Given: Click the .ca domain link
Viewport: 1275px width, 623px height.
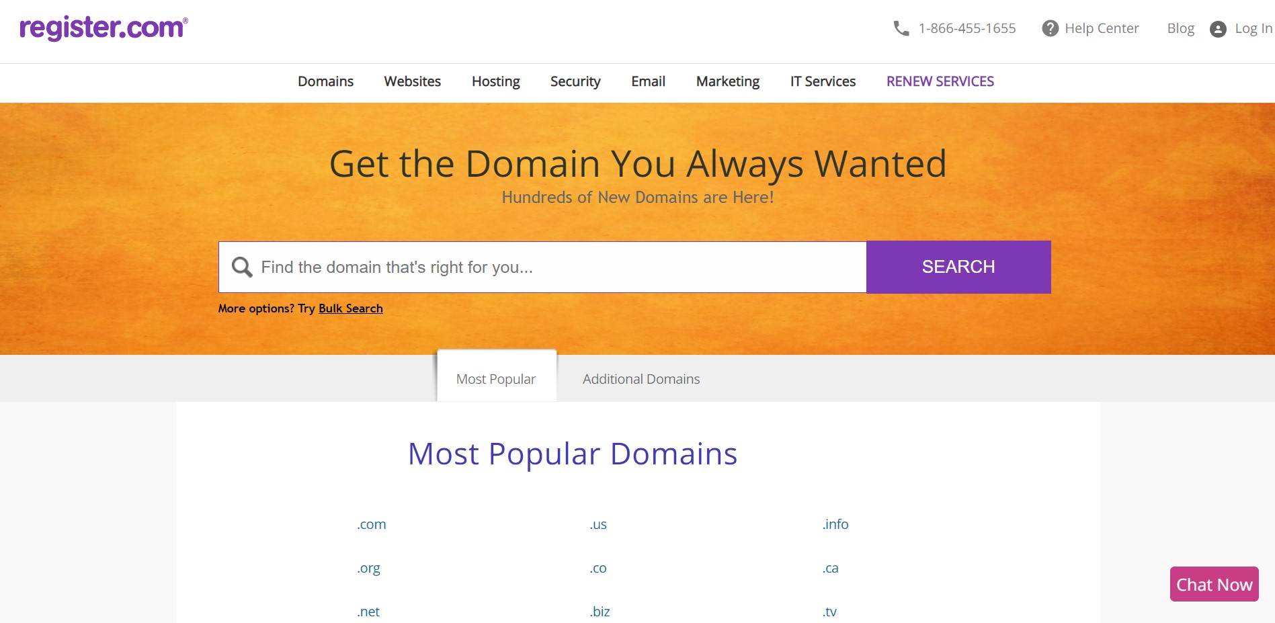Looking at the screenshot, I should click(830, 568).
